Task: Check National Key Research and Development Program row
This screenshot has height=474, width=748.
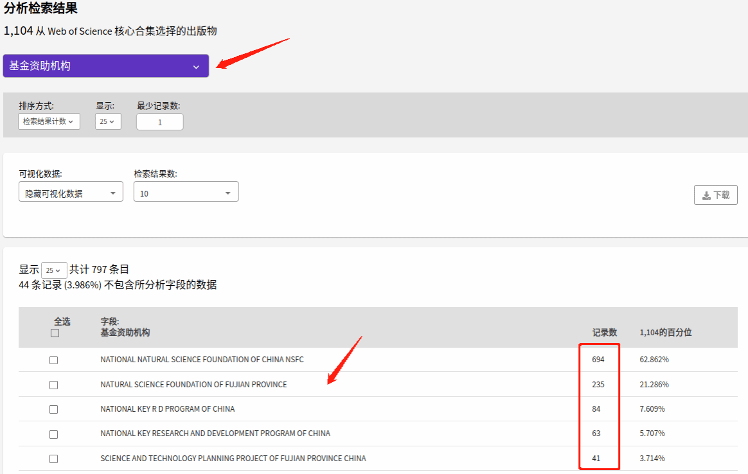Action: point(54,434)
